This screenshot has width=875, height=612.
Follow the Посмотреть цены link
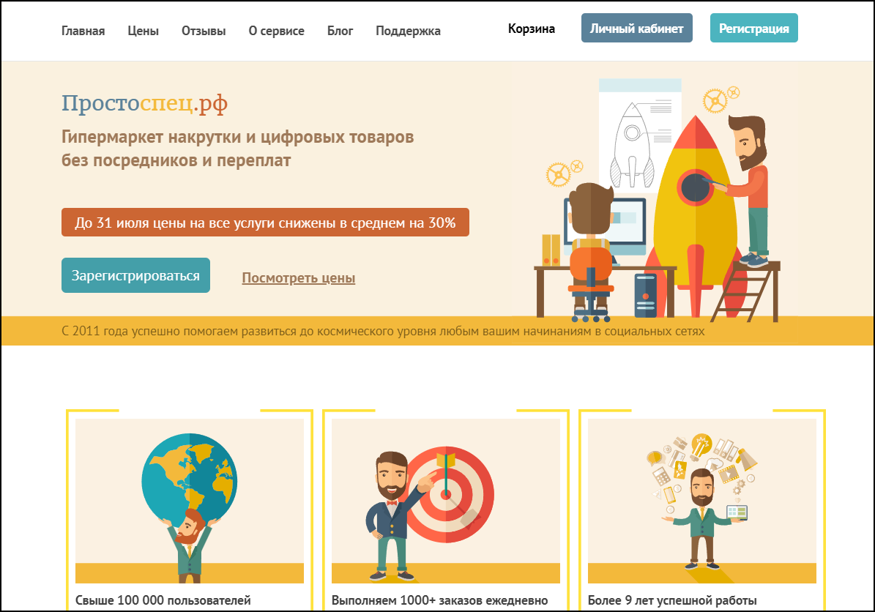tap(299, 277)
